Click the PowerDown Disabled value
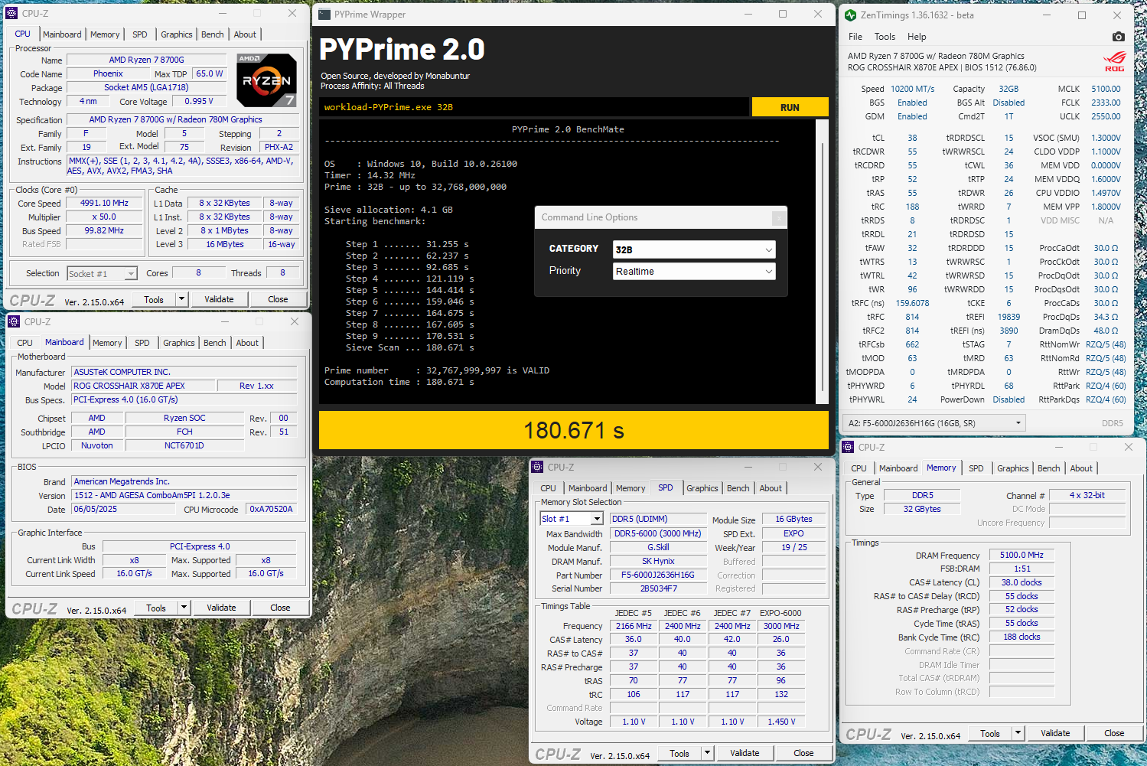The width and height of the screenshot is (1147, 766). (x=1009, y=399)
